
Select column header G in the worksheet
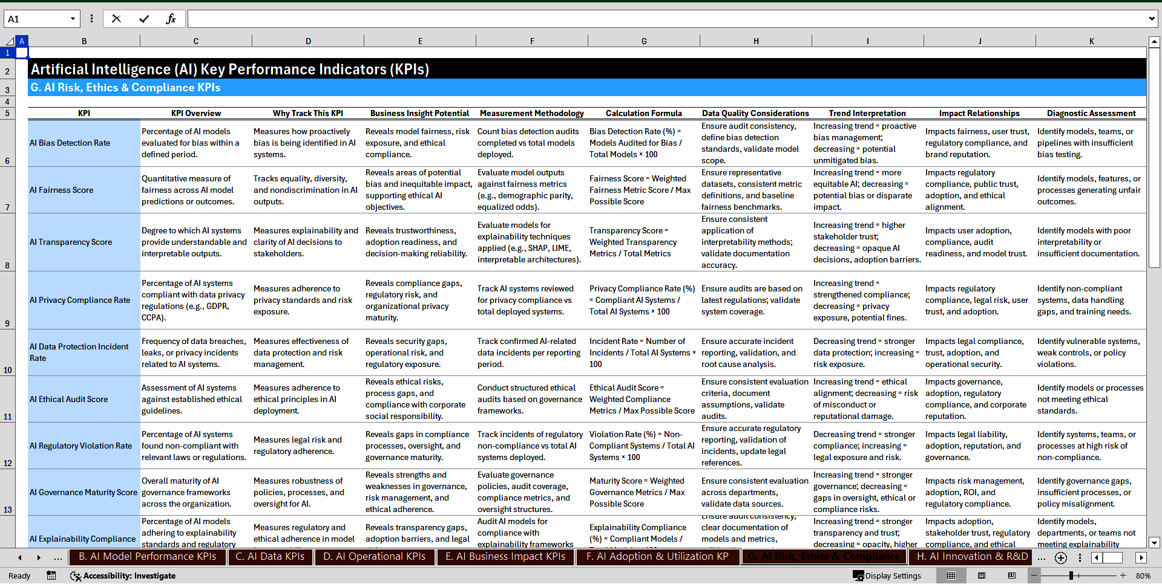[644, 41]
